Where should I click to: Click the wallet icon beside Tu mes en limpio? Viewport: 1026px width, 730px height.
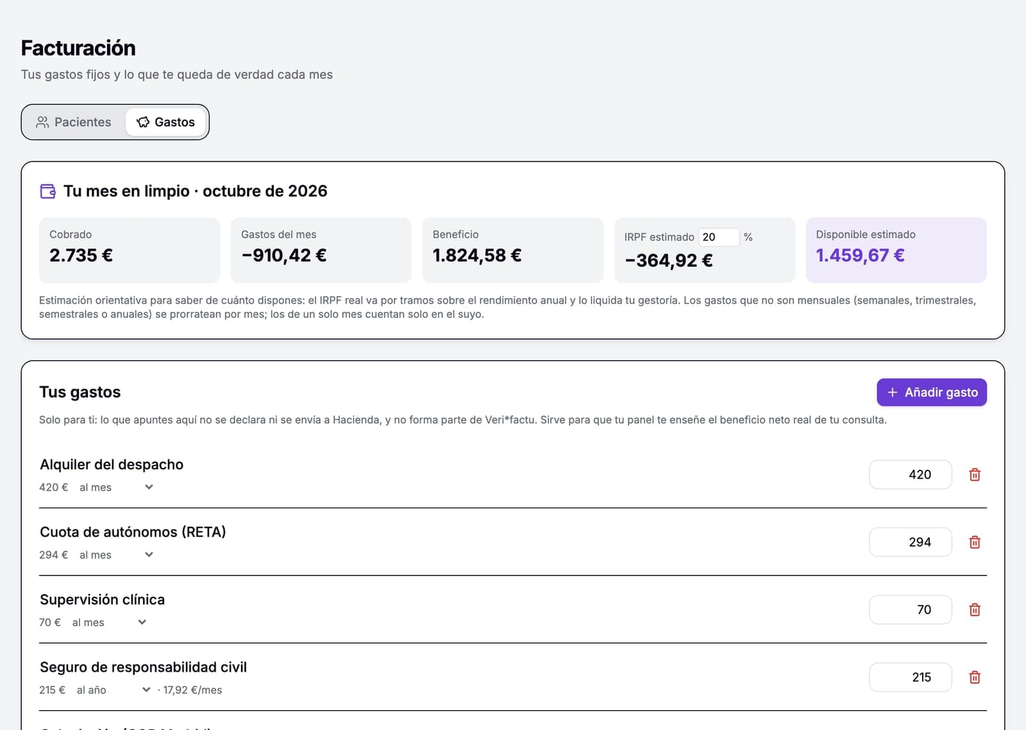48,191
